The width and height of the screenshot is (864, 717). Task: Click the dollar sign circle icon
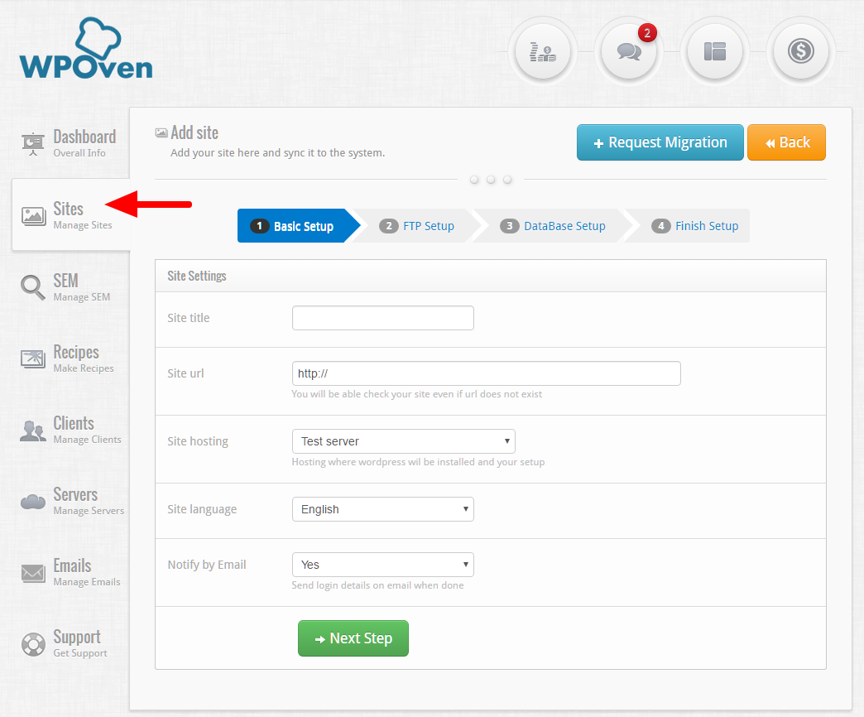point(800,51)
